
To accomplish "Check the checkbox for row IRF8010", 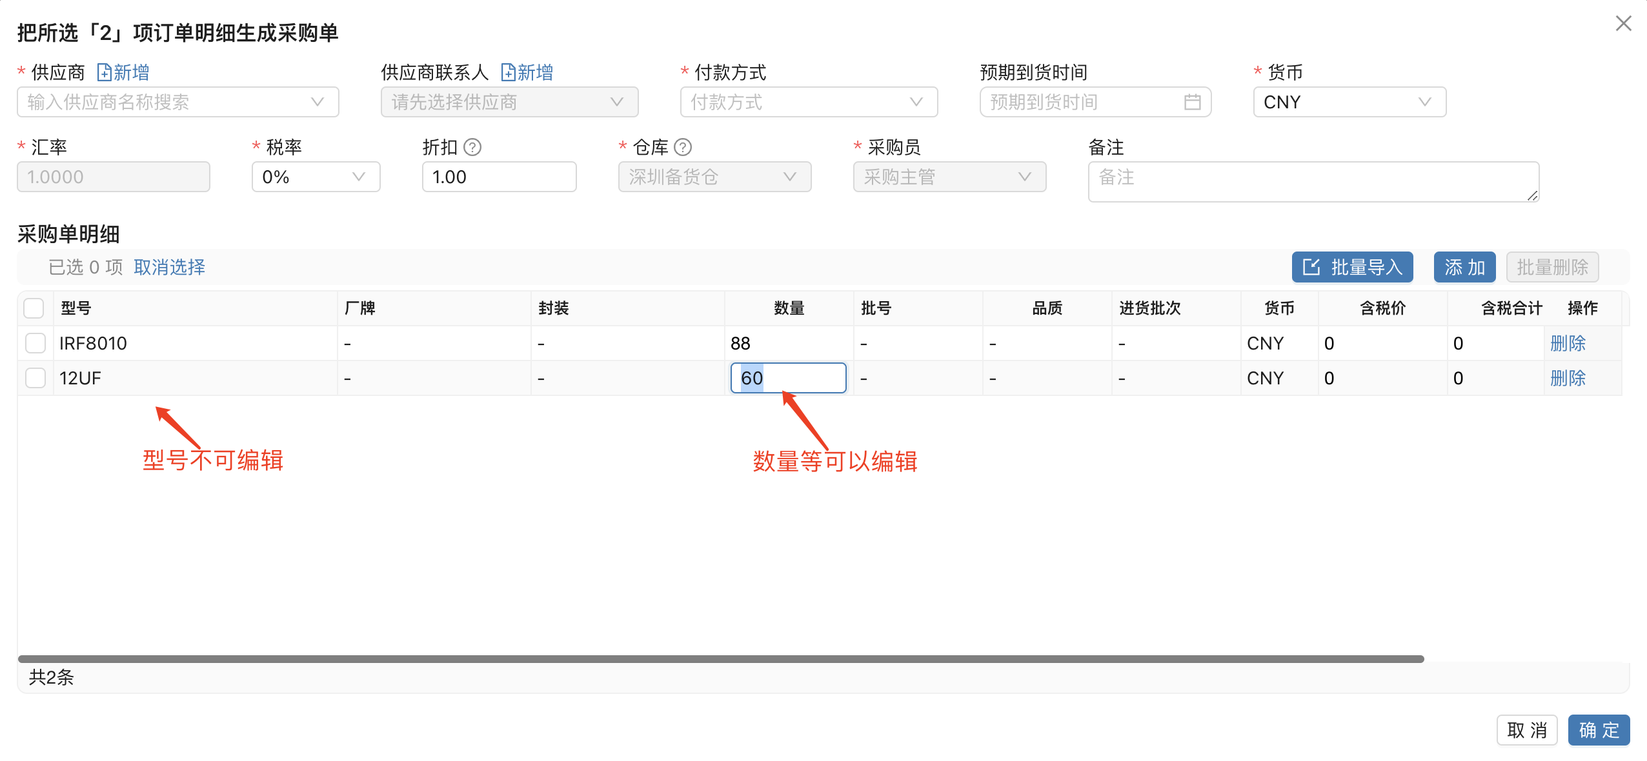I will (x=34, y=342).
